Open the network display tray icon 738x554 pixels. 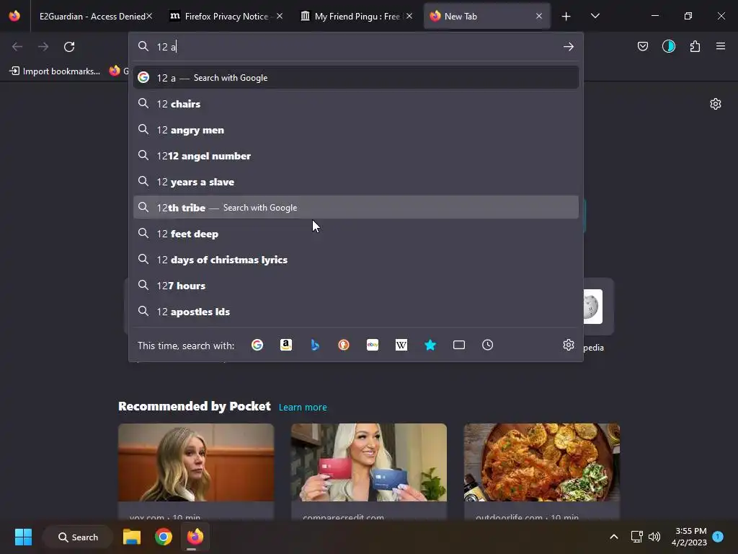[636, 537]
